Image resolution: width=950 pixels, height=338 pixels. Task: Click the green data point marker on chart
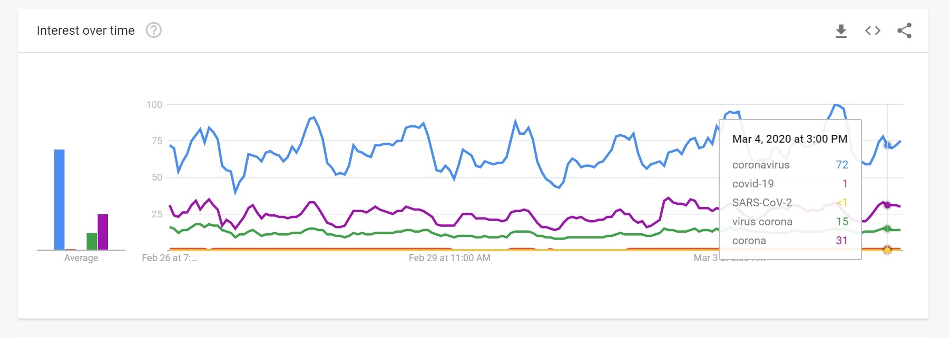pos(887,228)
